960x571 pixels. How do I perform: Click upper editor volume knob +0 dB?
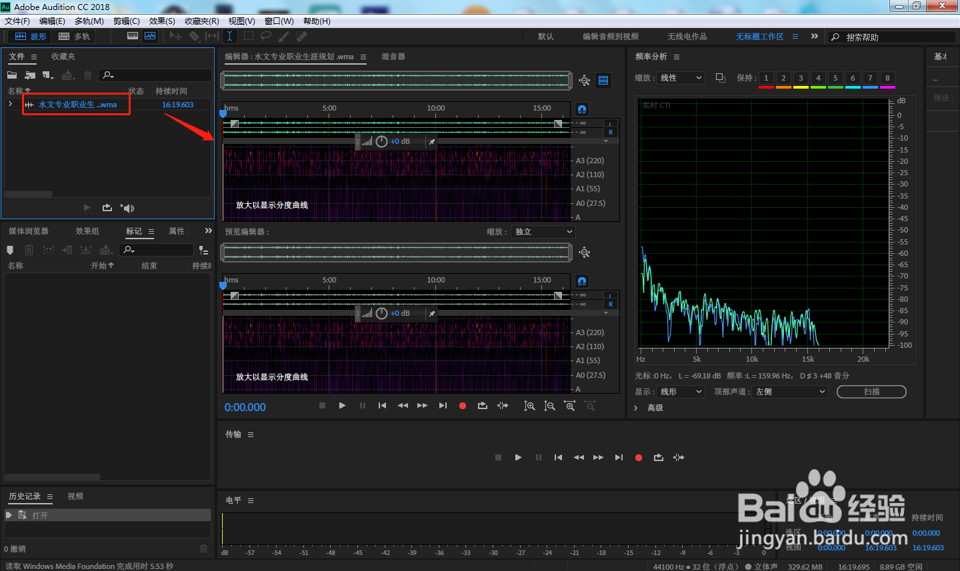[x=381, y=142]
